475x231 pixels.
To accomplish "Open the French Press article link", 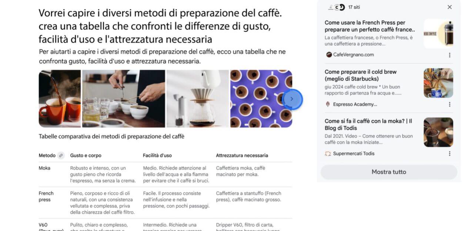I will [369, 26].
